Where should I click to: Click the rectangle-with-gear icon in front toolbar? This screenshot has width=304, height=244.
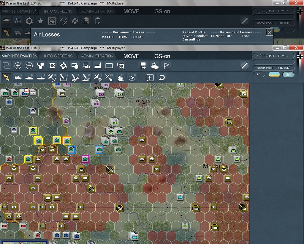(121, 66)
